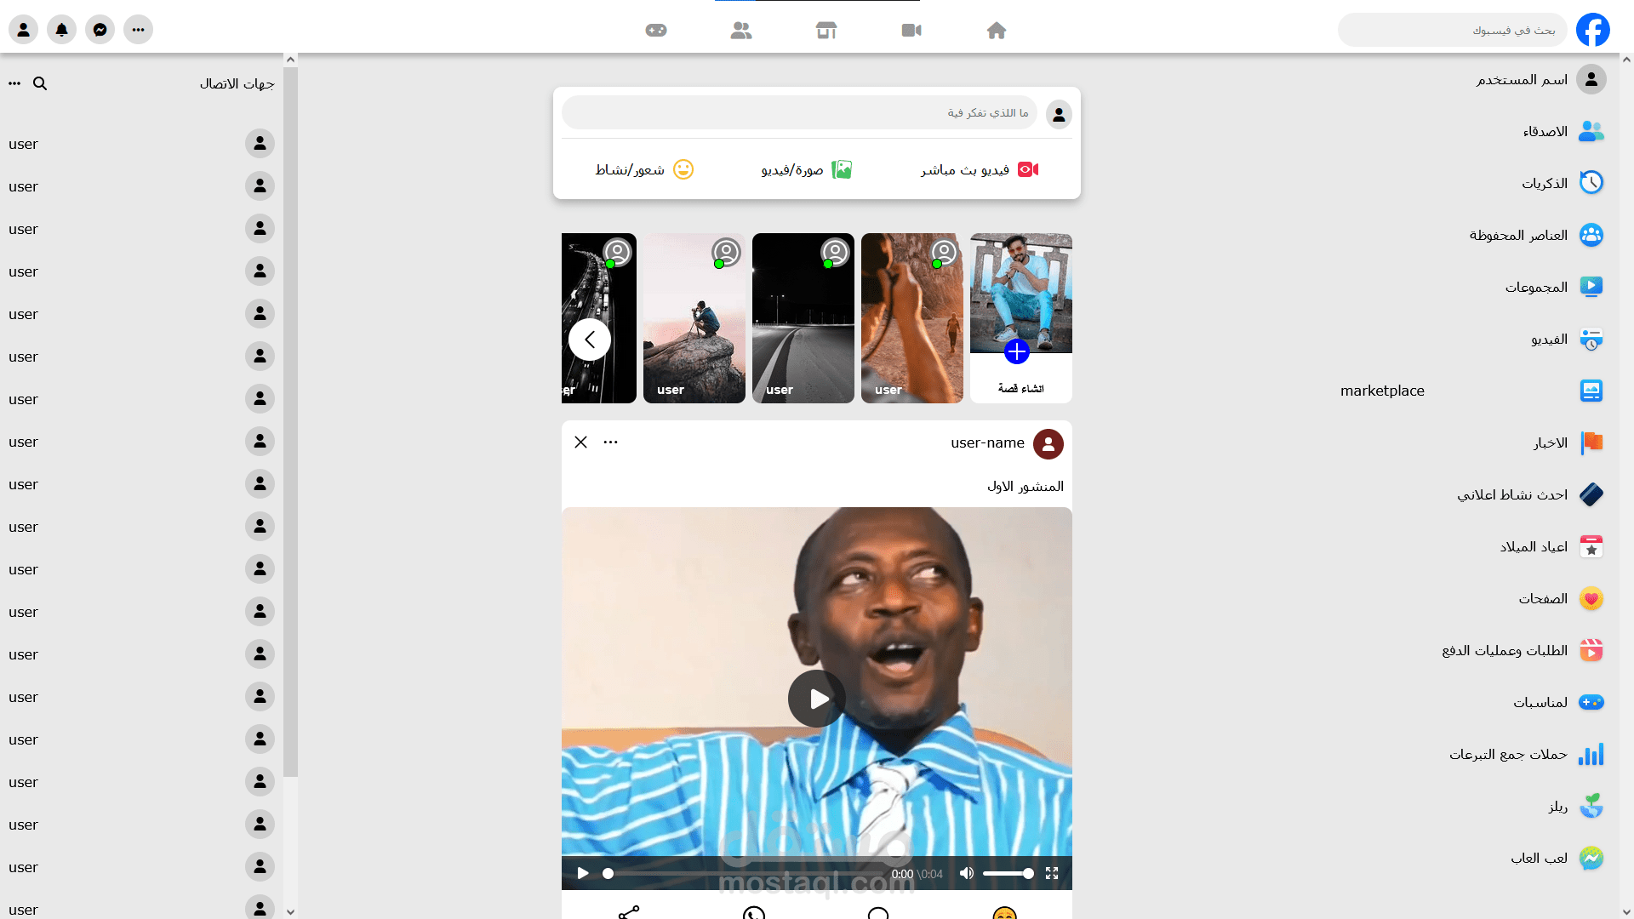Open notifications bell
The width and height of the screenshot is (1634, 919).
[62, 30]
